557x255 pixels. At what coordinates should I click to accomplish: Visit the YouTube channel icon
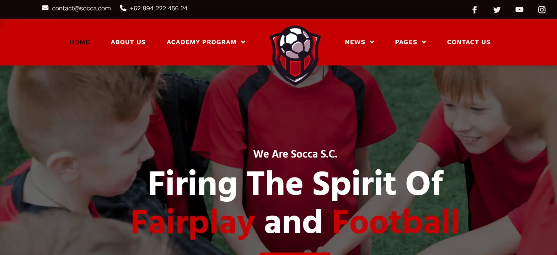pyautogui.click(x=519, y=10)
